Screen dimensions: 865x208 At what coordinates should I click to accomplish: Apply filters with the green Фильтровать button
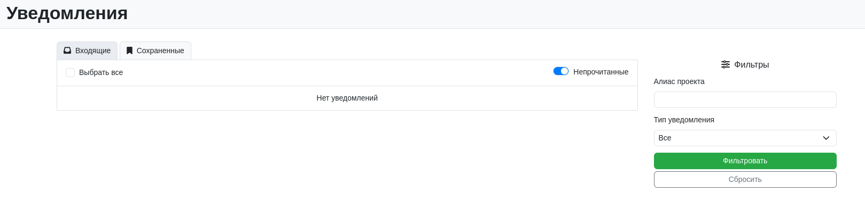click(745, 161)
